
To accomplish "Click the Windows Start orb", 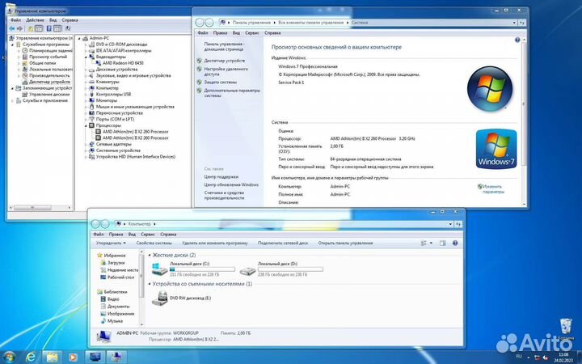I will (9, 358).
